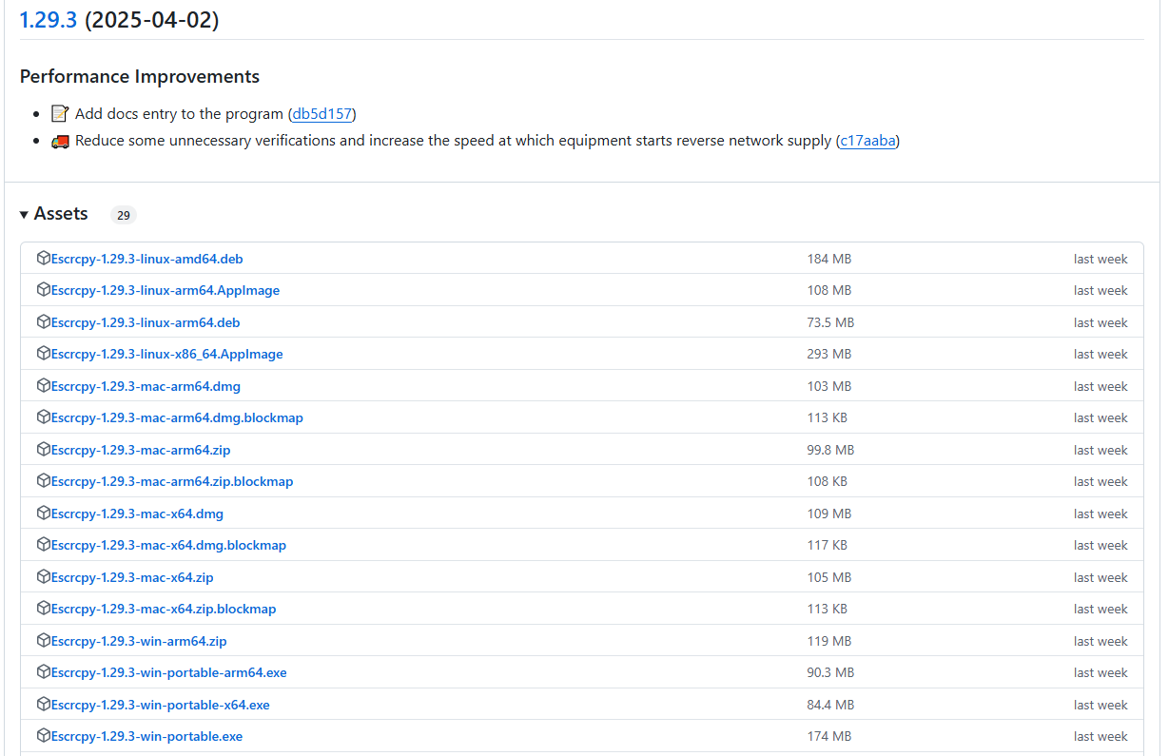
Task: Download Escrcpy-1.29.3-mac-x64.dmg.blockmap
Action: coord(168,545)
